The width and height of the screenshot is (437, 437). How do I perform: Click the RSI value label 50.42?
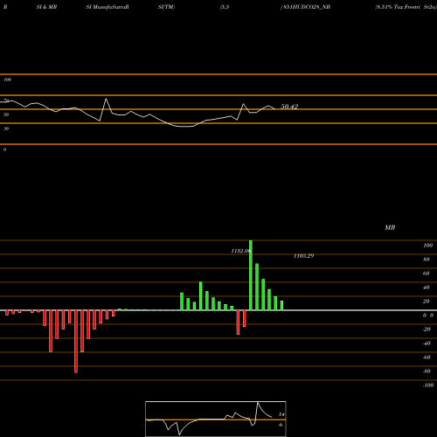(289, 107)
